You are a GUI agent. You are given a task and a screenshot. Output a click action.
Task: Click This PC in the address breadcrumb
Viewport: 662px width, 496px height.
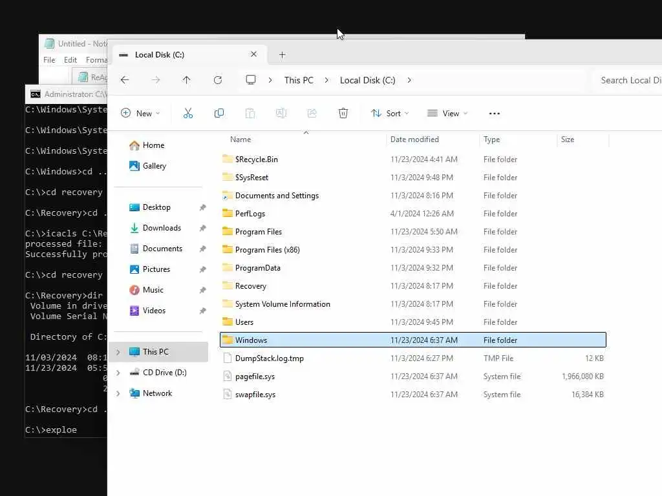click(x=299, y=80)
